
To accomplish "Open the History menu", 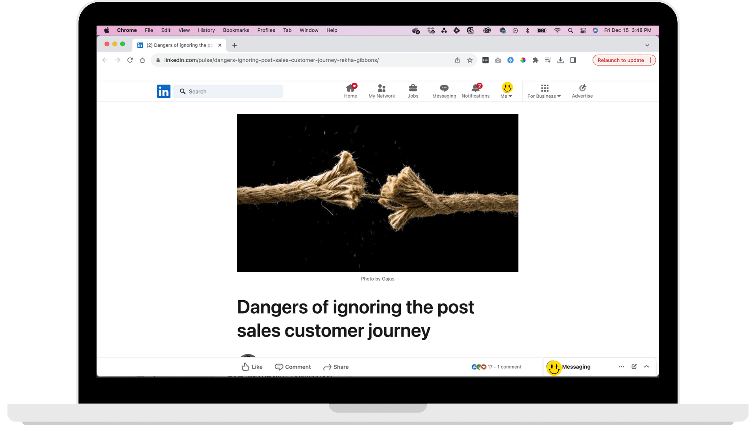I will 206,30.
